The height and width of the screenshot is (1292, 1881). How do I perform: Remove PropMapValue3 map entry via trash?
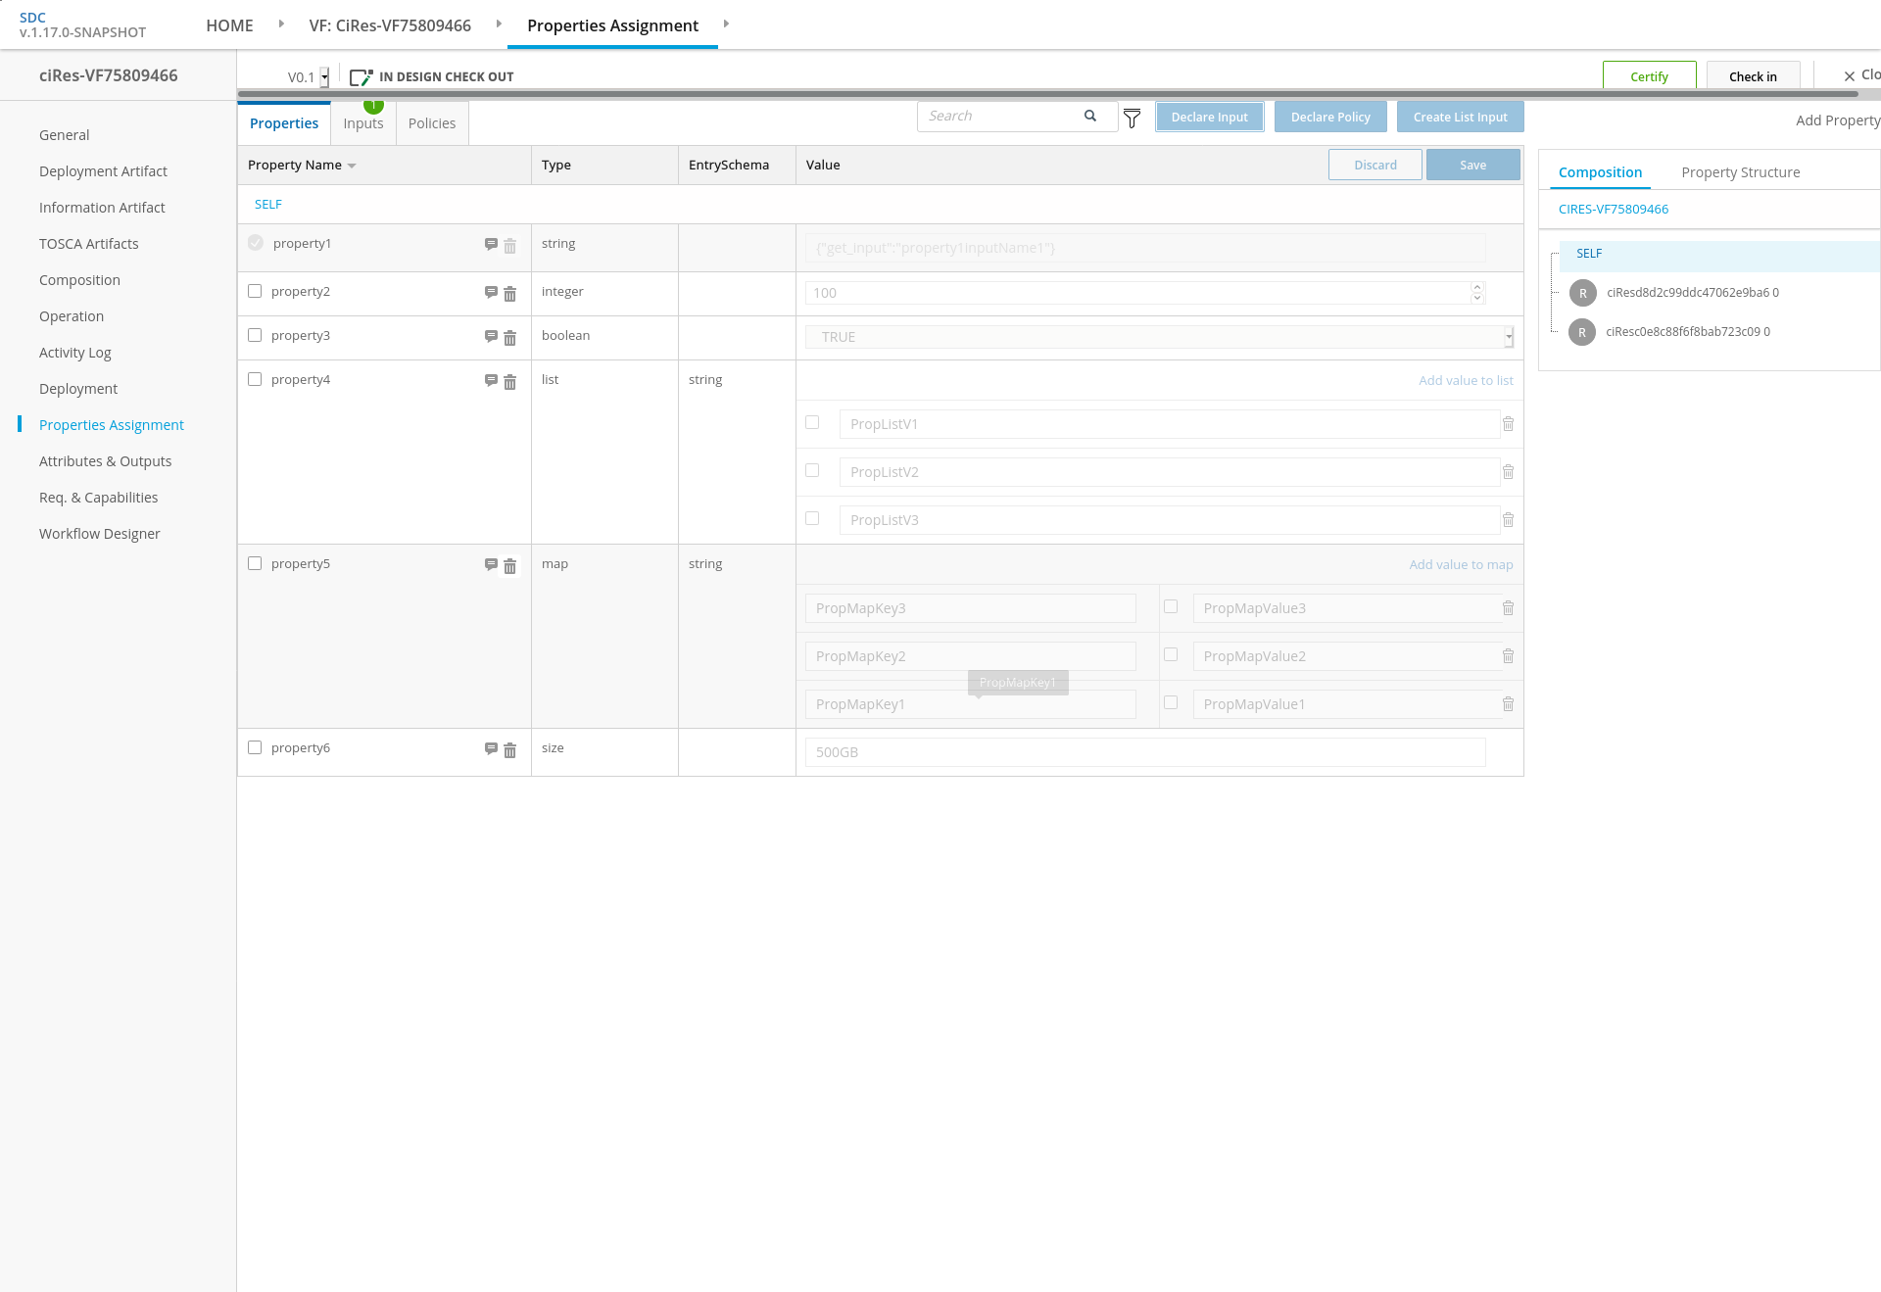1508,608
